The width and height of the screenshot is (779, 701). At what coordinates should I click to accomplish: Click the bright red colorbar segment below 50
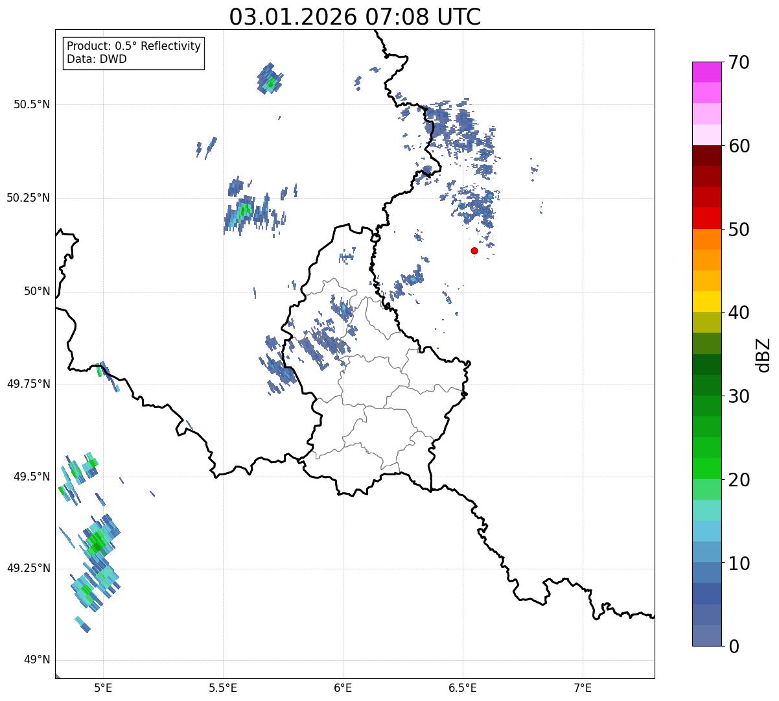[708, 219]
